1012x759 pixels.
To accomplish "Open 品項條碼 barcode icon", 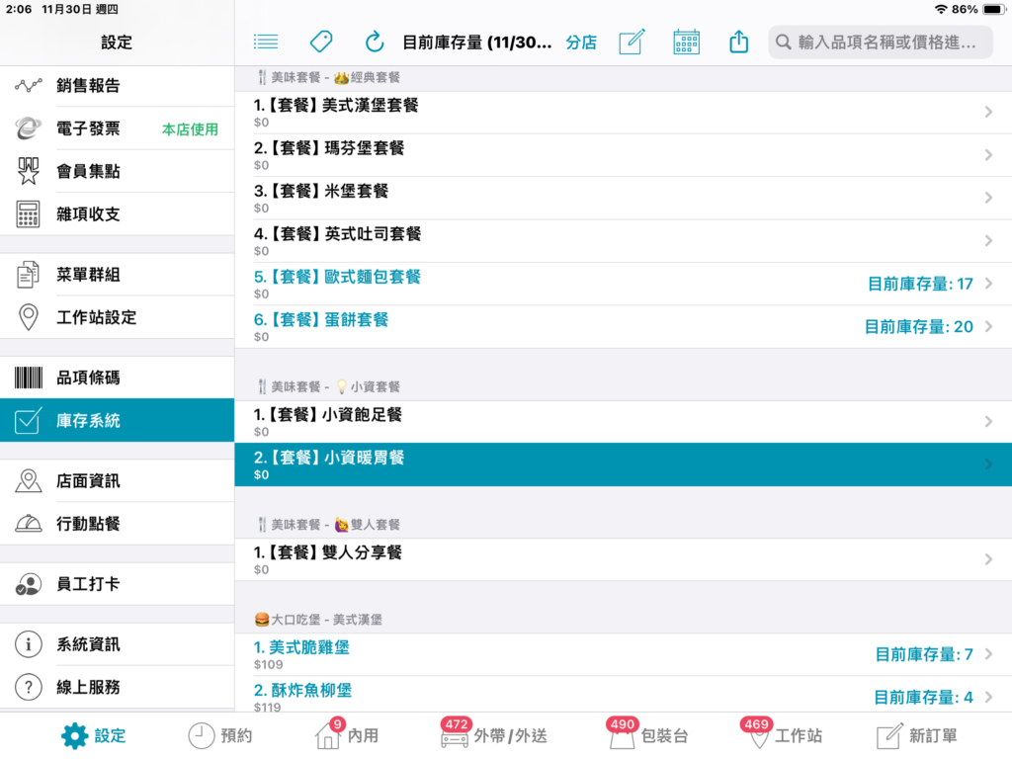I will pyautogui.click(x=29, y=378).
